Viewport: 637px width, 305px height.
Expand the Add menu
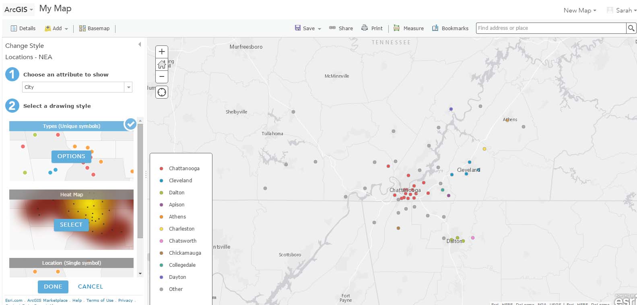(x=56, y=29)
